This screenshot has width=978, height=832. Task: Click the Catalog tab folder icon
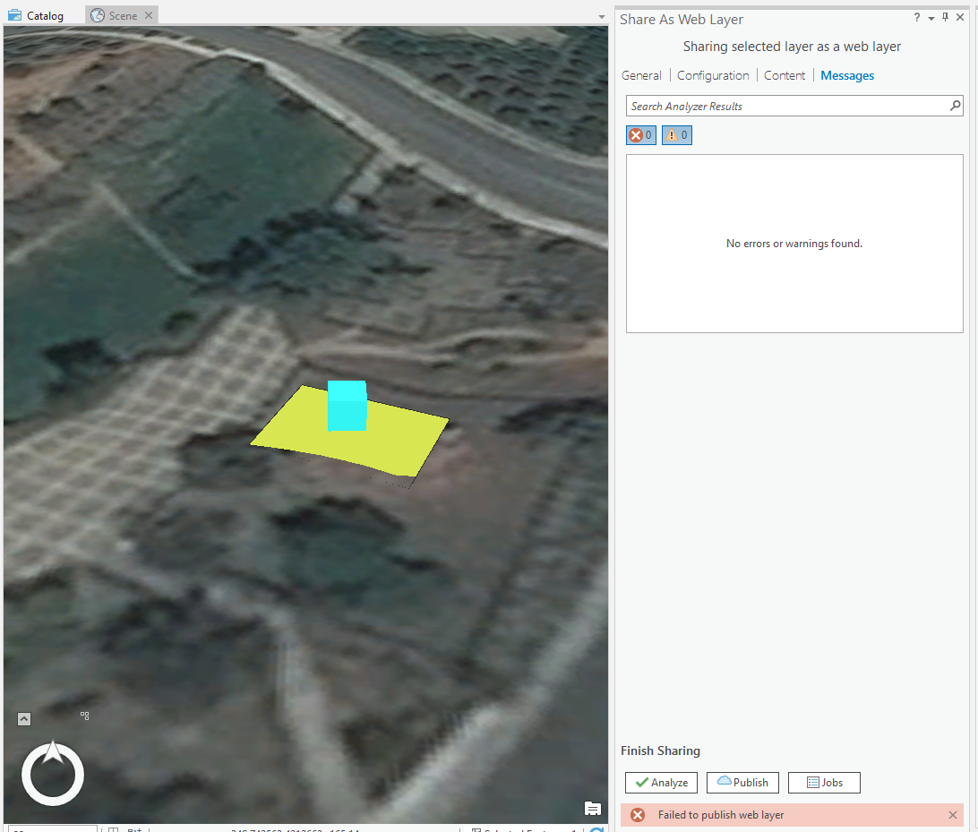[x=15, y=15]
